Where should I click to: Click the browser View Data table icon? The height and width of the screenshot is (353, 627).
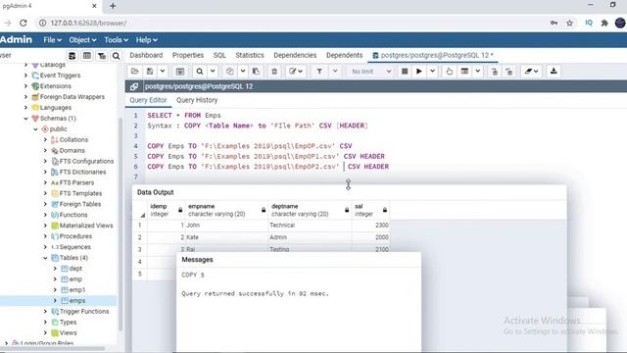click(87, 56)
